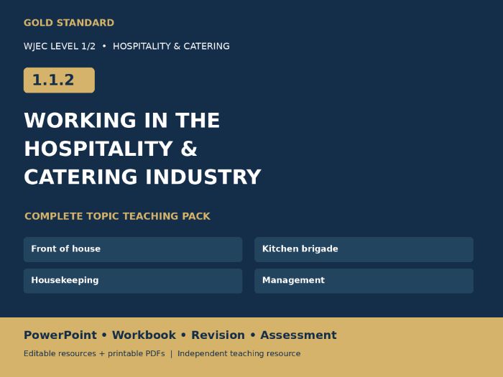Image resolution: width=503 pixels, height=377 pixels.
Task: Click the 'HOSPITALITY & CATERING' subtitle text
Action: [x=171, y=47]
